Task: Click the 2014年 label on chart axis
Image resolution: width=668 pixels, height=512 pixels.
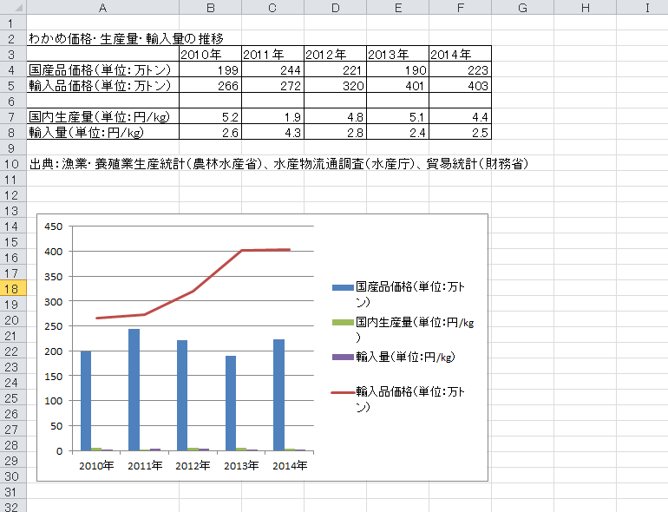Action: [289, 466]
